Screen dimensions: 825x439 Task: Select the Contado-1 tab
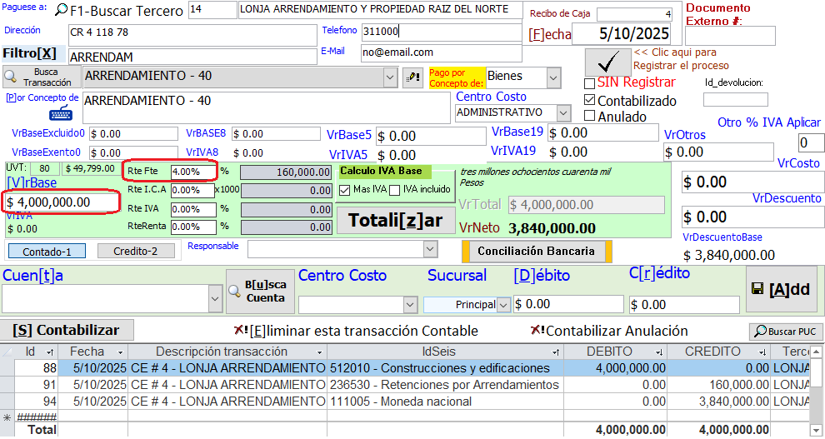click(47, 251)
